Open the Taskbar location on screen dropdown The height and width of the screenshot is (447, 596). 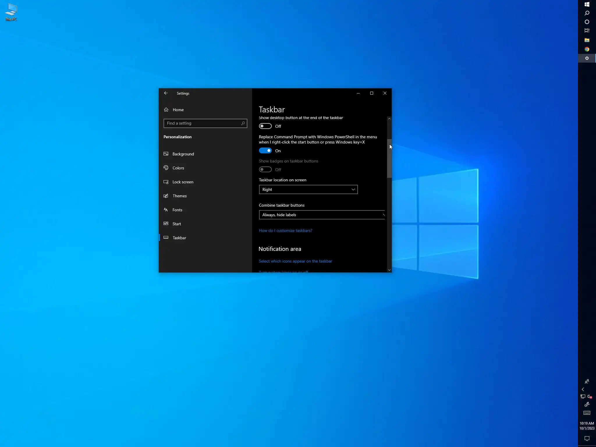click(308, 189)
